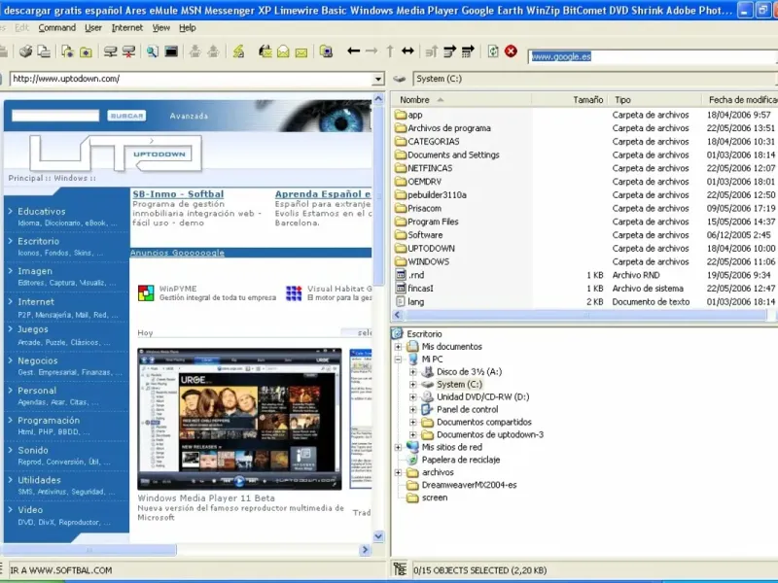This screenshot has height=583, width=778.
Task: Click the new folder toolbar icon
Action: tap(86, 51)
